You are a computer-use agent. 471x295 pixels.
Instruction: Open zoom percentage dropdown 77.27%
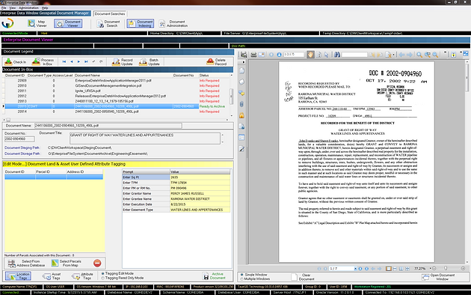[430, 268]
